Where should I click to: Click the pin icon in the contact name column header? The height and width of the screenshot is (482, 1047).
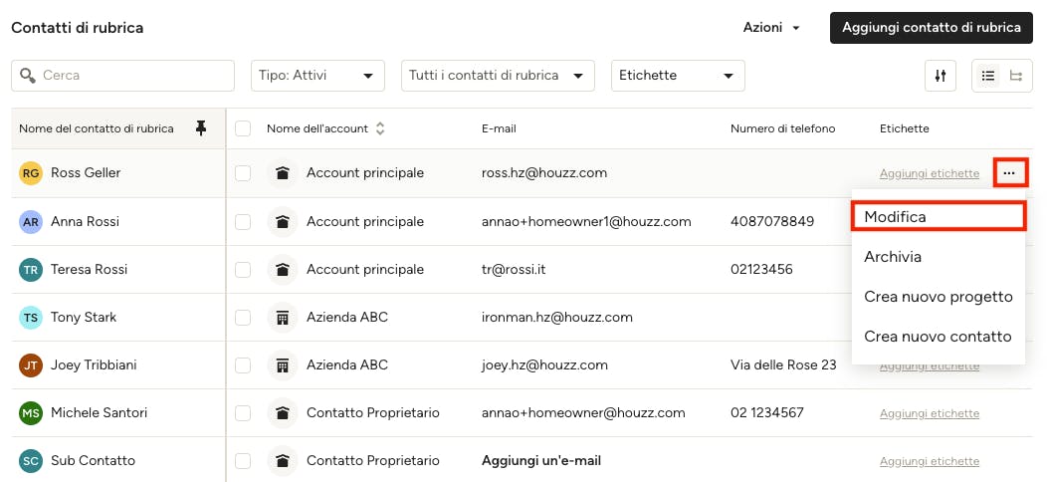(201, 127)
